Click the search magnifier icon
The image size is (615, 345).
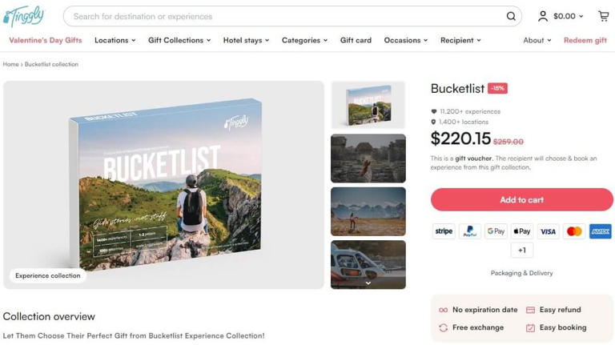click(511, 16)
